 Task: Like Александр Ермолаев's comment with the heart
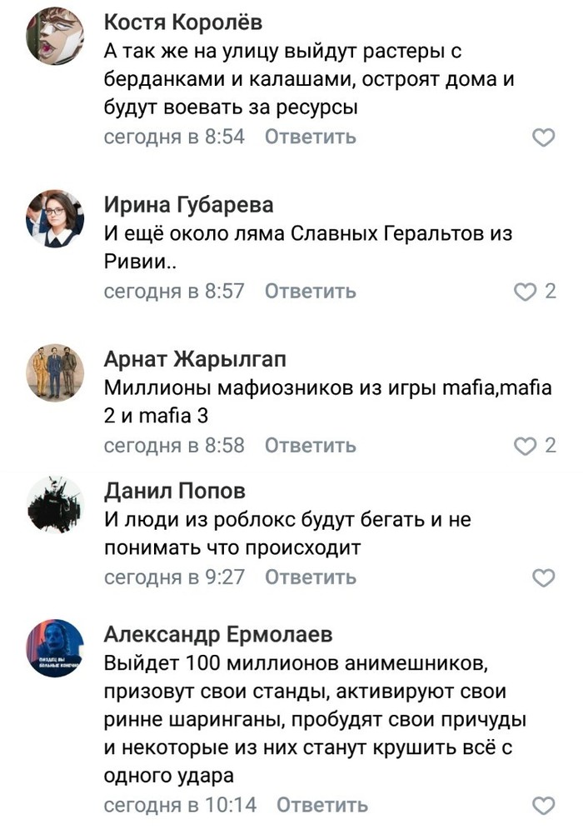[543, 806]
